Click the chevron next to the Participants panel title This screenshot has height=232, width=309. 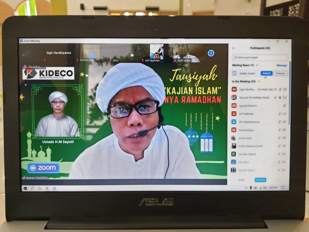pyautogui.click(x=234, y=48)
